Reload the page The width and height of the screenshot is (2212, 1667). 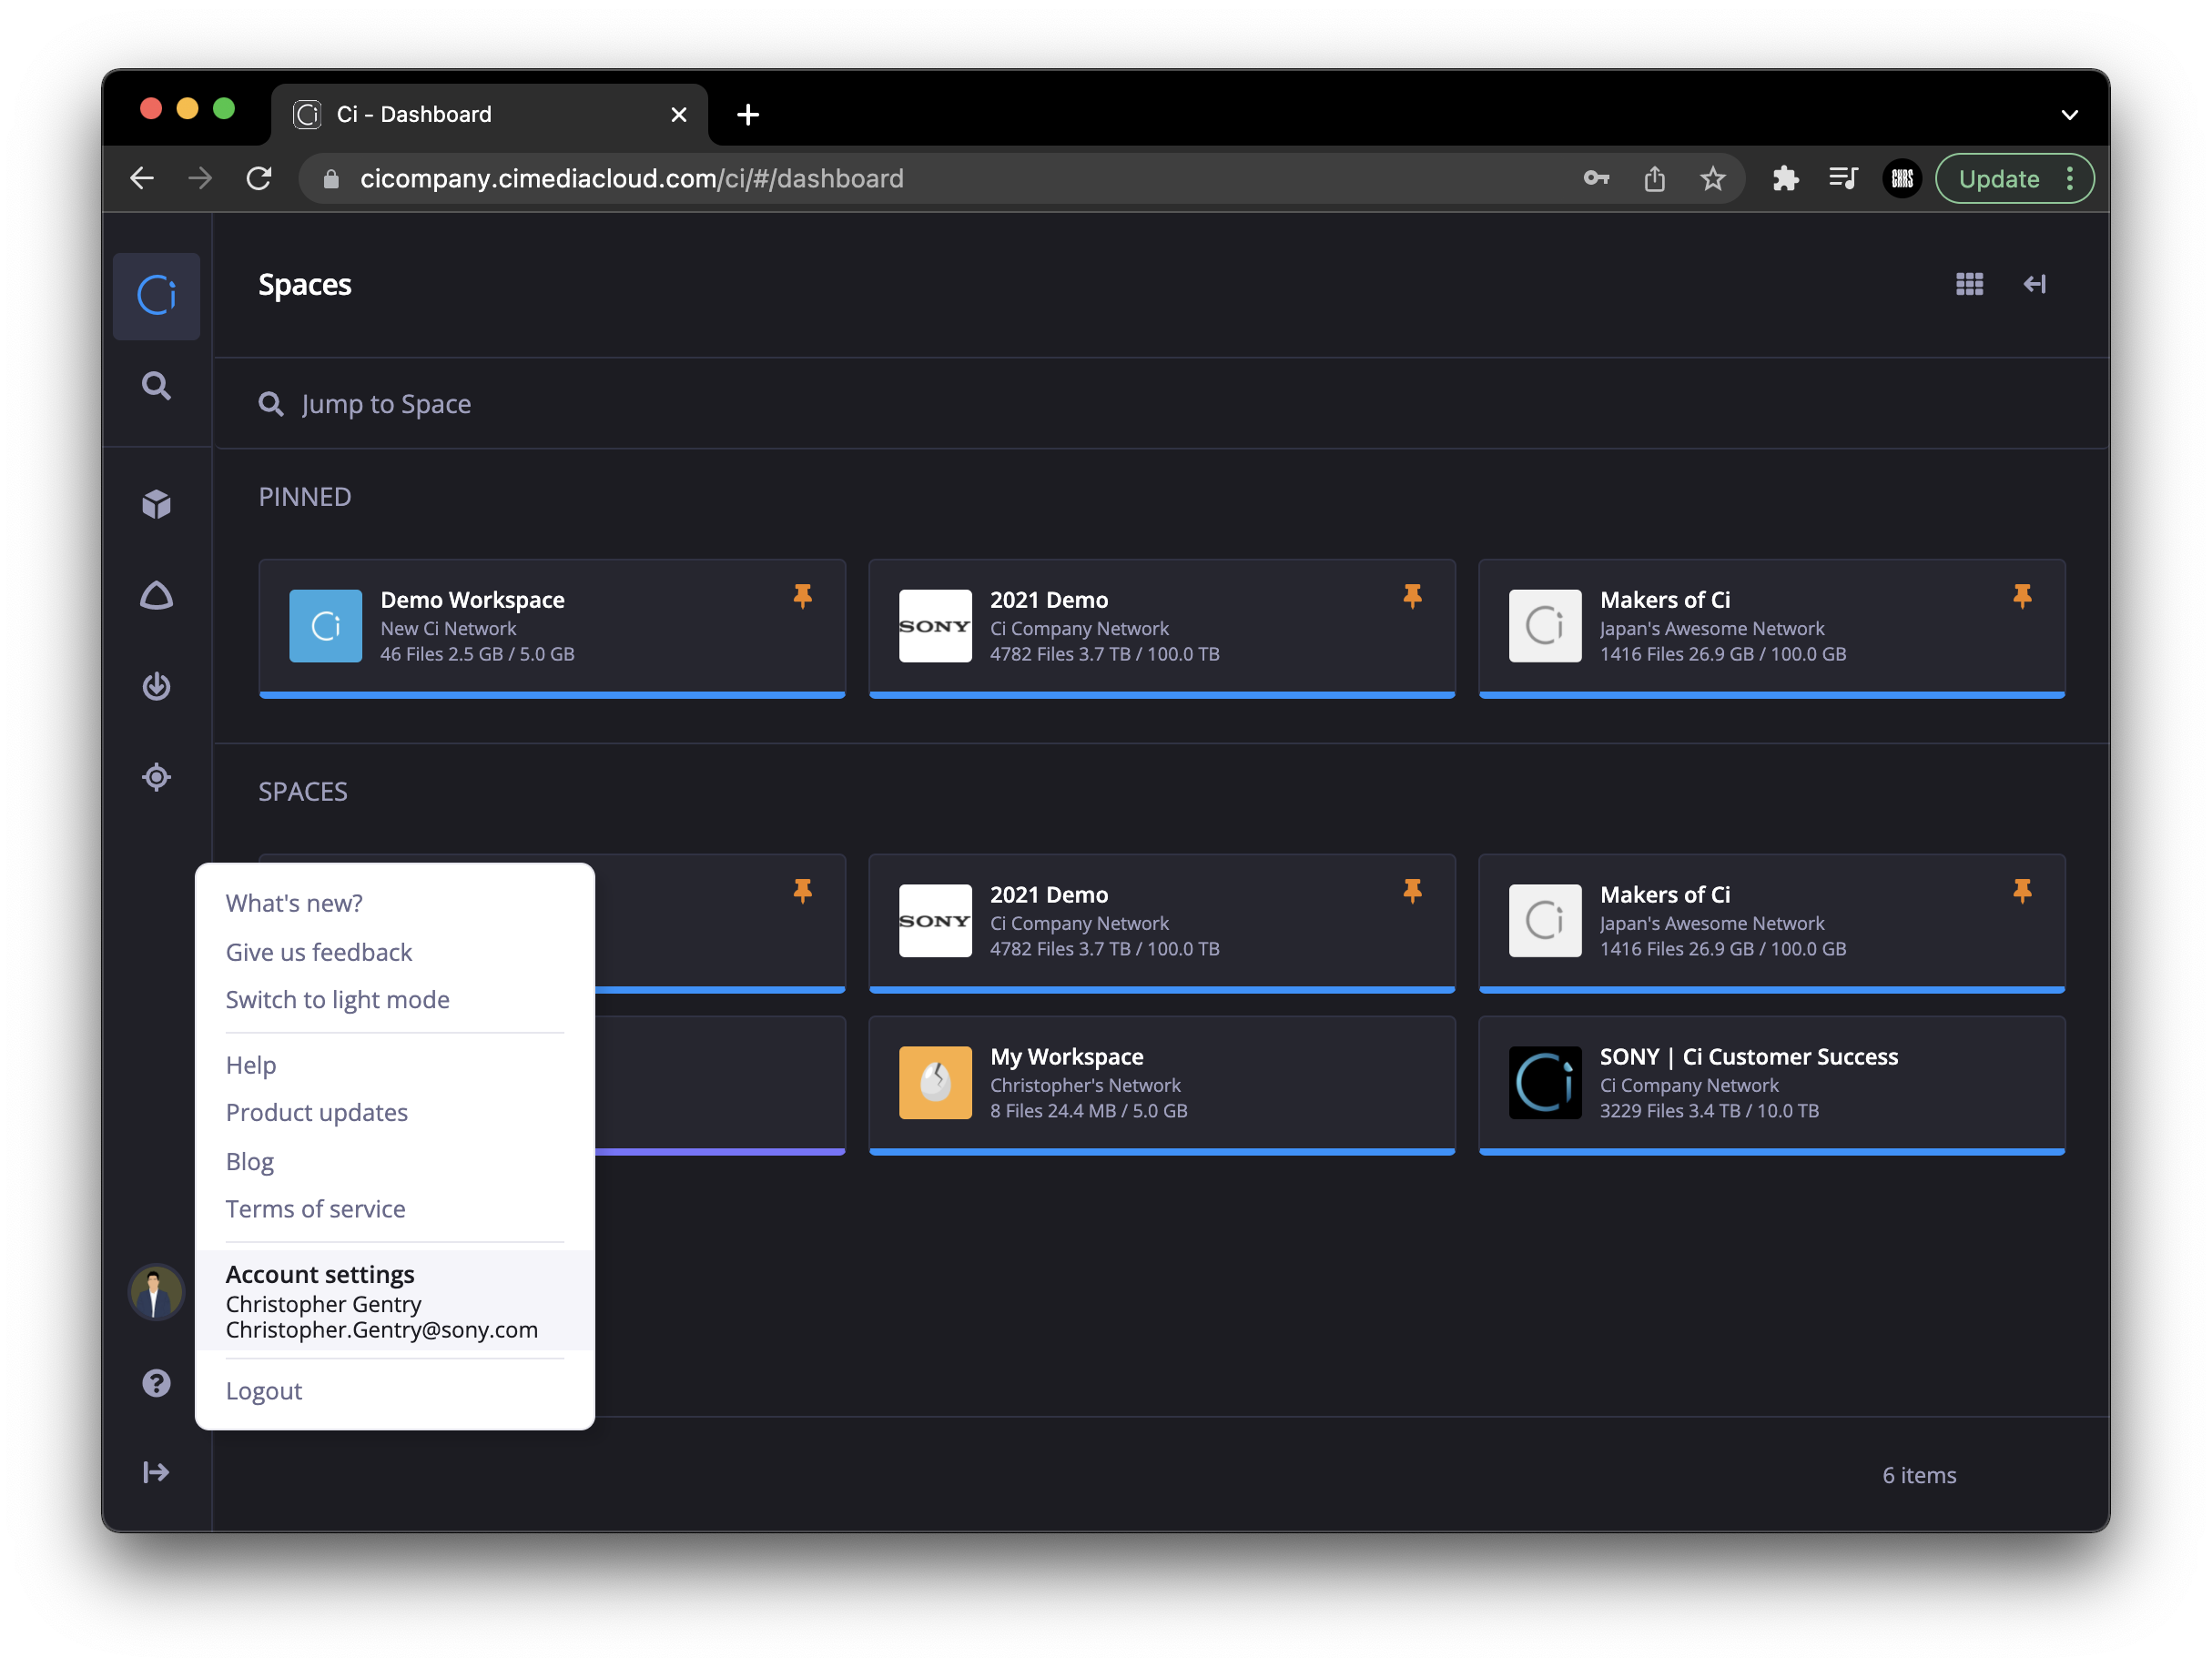pos(259,179)
